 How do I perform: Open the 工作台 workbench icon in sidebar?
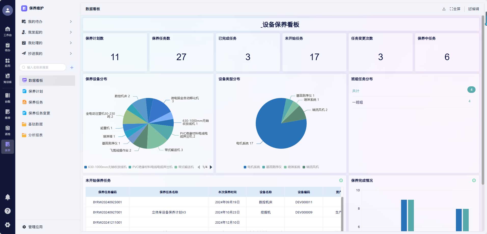click(8, 31)
